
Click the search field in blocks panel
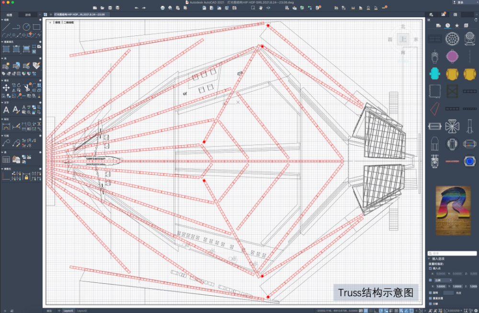[x=452, y=254]
